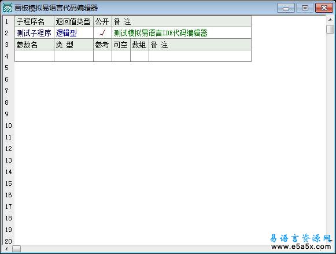Maximize the code editor window

(x=305, y=8)
